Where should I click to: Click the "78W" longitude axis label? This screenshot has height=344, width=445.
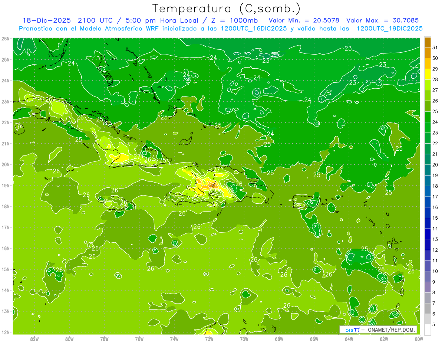(x=104, y=339)
